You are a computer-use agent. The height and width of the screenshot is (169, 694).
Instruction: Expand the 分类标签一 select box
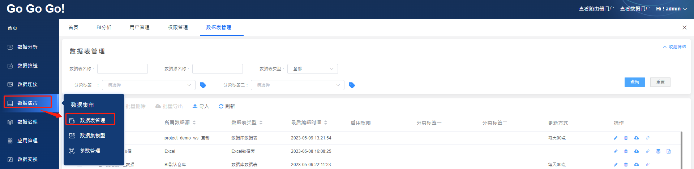point(149,85)
